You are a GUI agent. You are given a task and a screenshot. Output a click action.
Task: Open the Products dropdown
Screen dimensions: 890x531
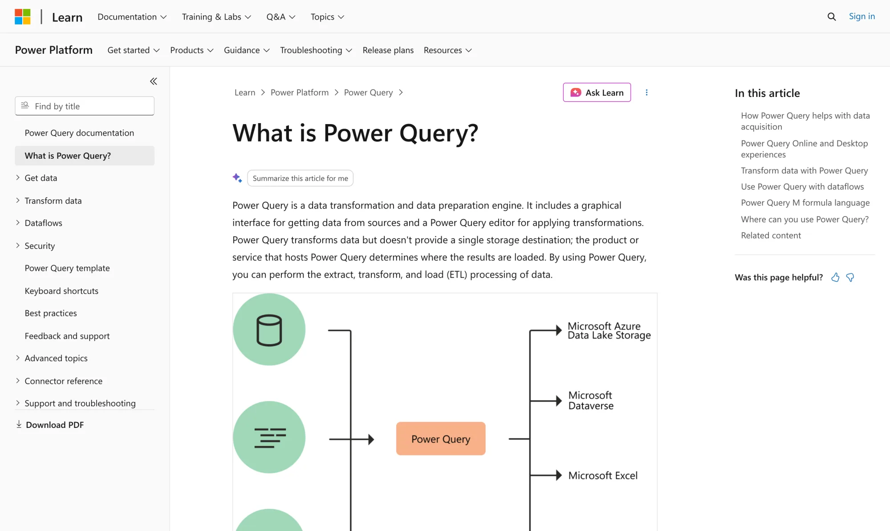[192, 50]
